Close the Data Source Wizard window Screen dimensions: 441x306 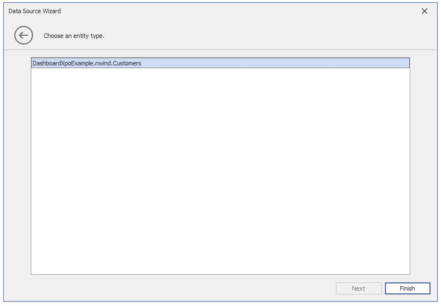point(425,11)
